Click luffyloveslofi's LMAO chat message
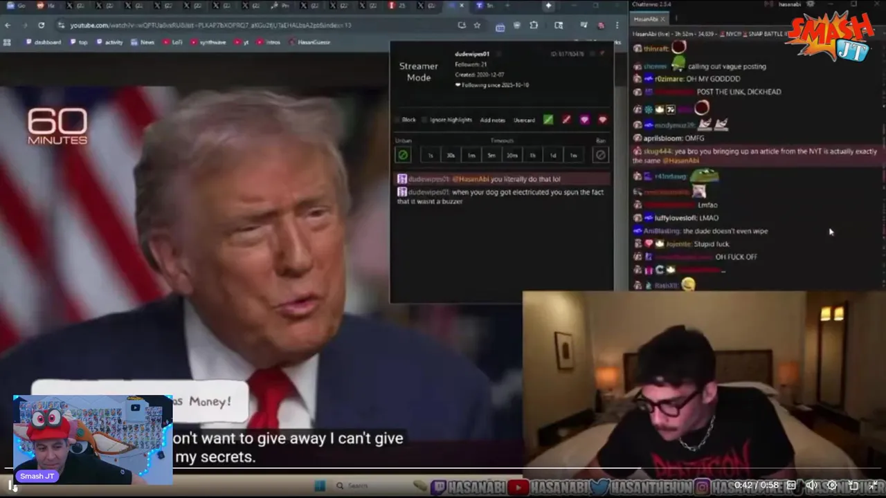The image size is (886, 498). tap(677, 218)
